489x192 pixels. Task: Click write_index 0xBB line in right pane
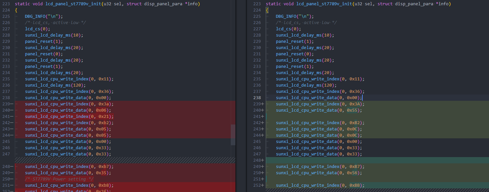[321, 185]
